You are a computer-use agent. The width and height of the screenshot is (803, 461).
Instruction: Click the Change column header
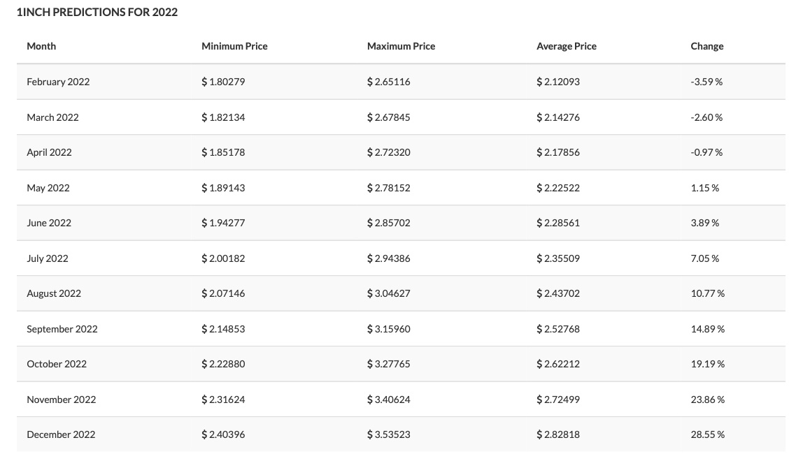(706, 46)
